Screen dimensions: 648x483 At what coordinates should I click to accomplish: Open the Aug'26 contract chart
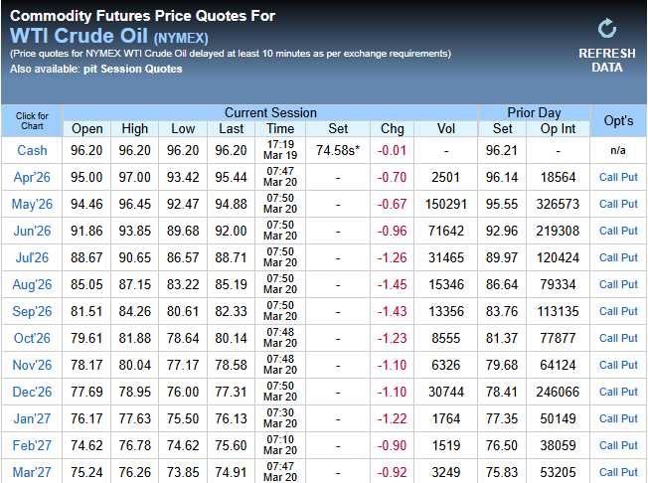32,284
